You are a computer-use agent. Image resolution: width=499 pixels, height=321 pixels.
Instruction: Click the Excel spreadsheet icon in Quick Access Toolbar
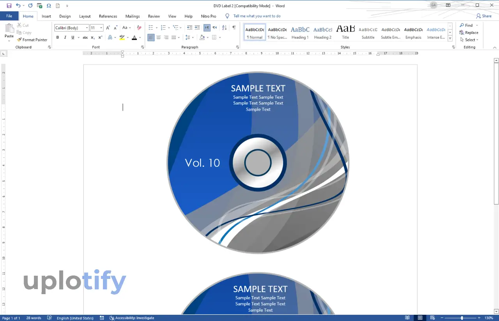(x=39, y=5)
